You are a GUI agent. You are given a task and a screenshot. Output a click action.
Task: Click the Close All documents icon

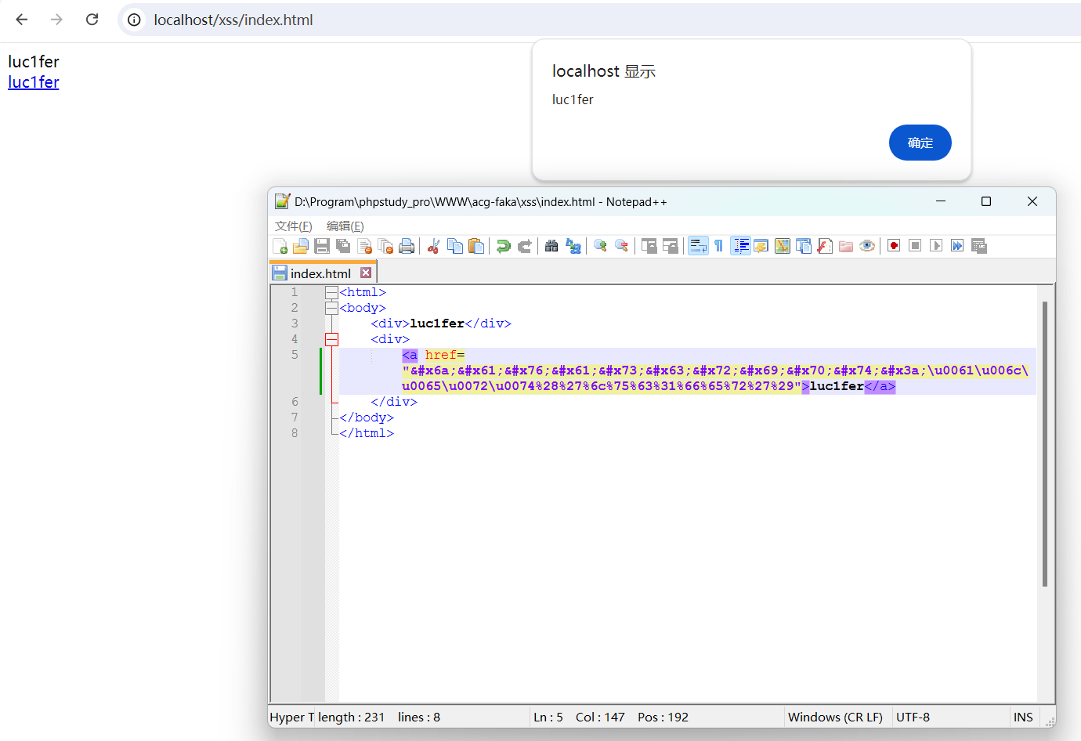tap(385, 246)
